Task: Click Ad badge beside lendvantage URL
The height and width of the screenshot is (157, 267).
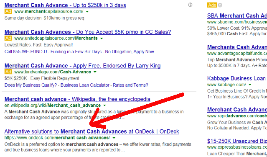Action: coord(8,72)
